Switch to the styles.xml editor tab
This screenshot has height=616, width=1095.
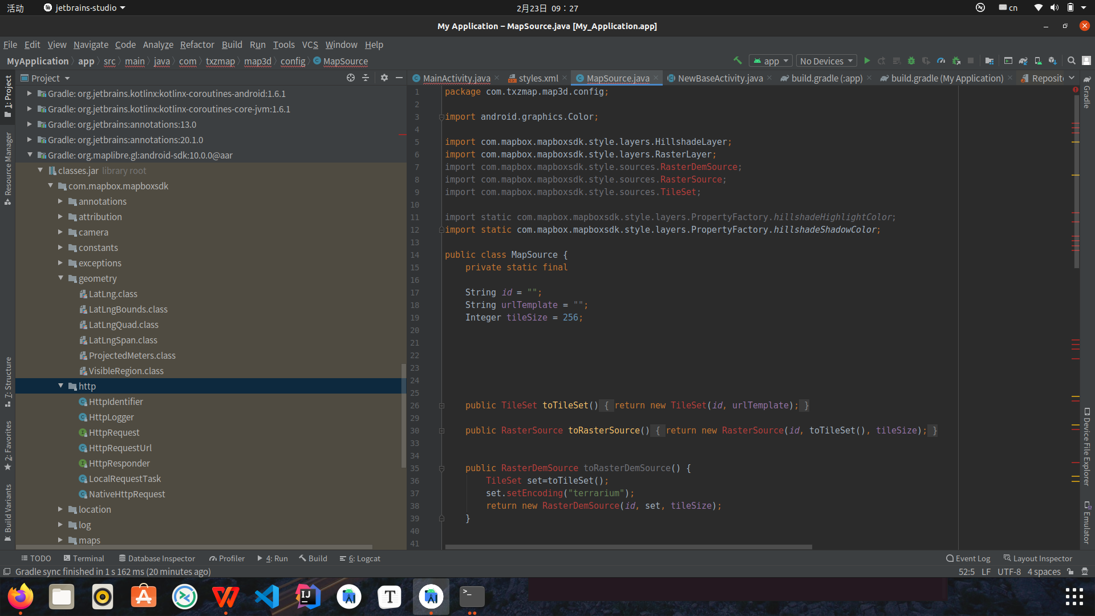(537, 78)
